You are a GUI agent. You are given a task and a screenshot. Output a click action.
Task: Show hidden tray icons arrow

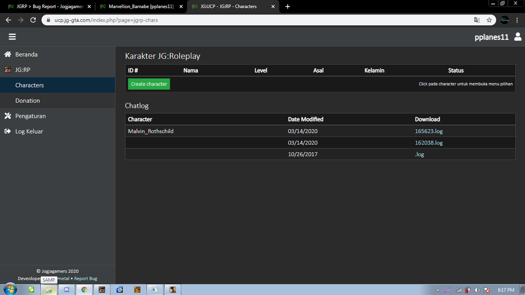[438, 290]
